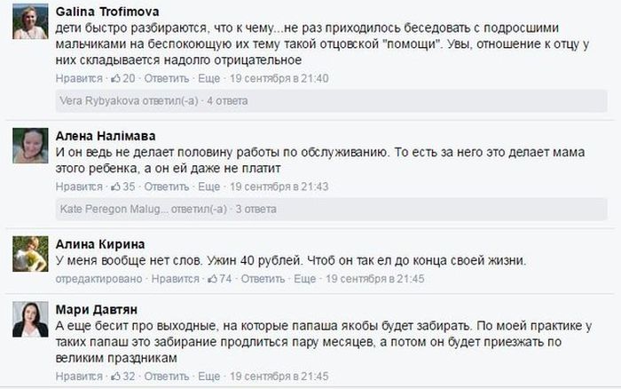Open timestamp 19 сентября в 21:43
The width and height of the screenshot is (621, 389).
pos(279,187)
